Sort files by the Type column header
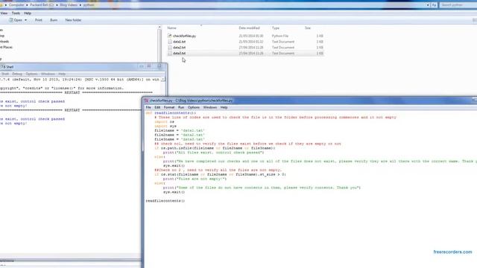The height and width of the screenshot is (268, 477). tap(276, 28)
